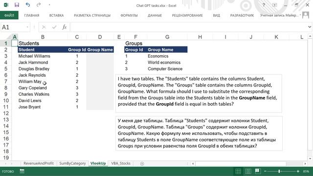The image size is (313, 176).
Task: Switch to the SumByCategory sheet
Action: point(72,163)
